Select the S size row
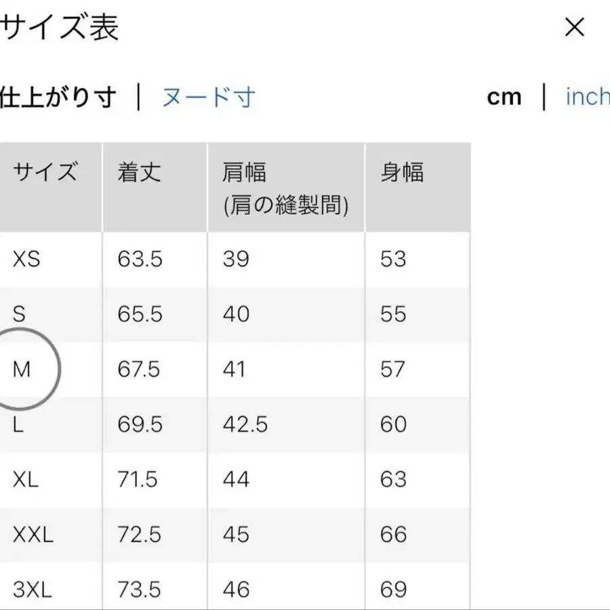 click(x=20, y=314)
